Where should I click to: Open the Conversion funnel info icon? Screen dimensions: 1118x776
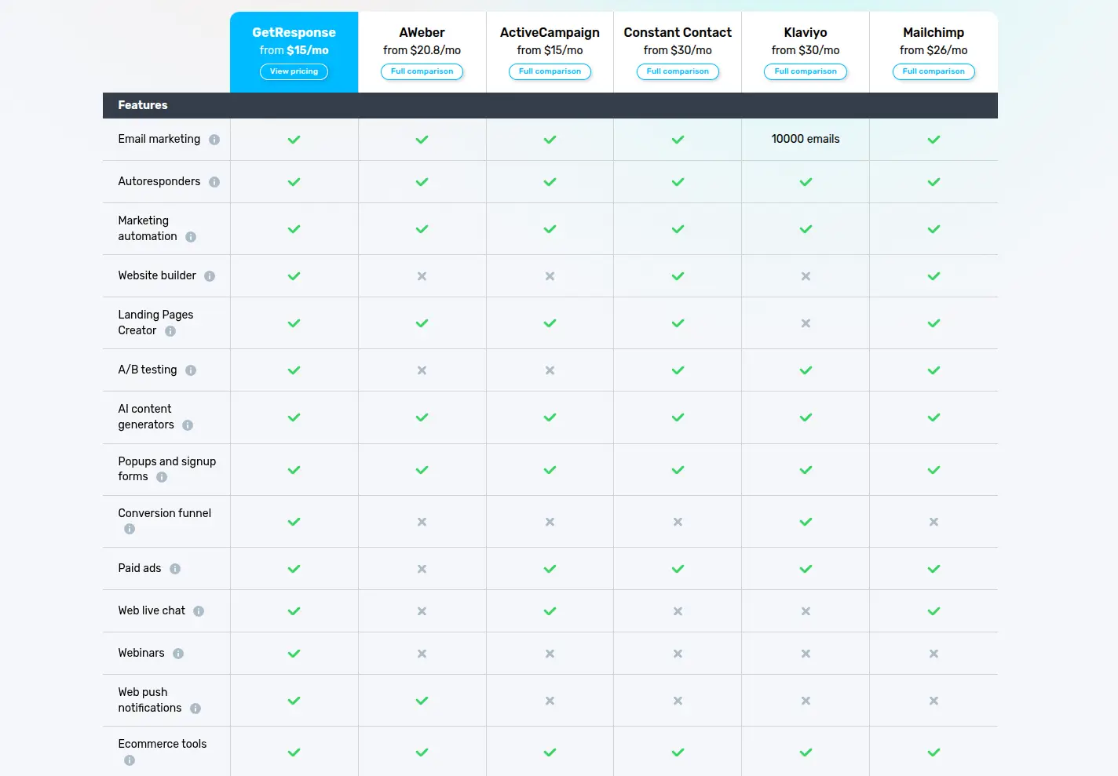pyautogui.click(x=129, y=529)
